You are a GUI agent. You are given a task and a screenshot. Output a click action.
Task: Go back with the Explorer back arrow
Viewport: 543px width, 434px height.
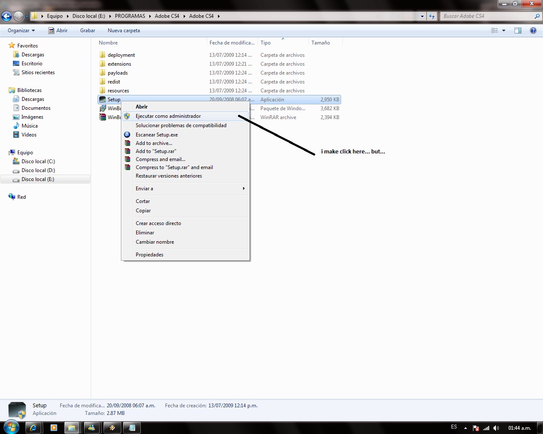[x=6, y=17]
